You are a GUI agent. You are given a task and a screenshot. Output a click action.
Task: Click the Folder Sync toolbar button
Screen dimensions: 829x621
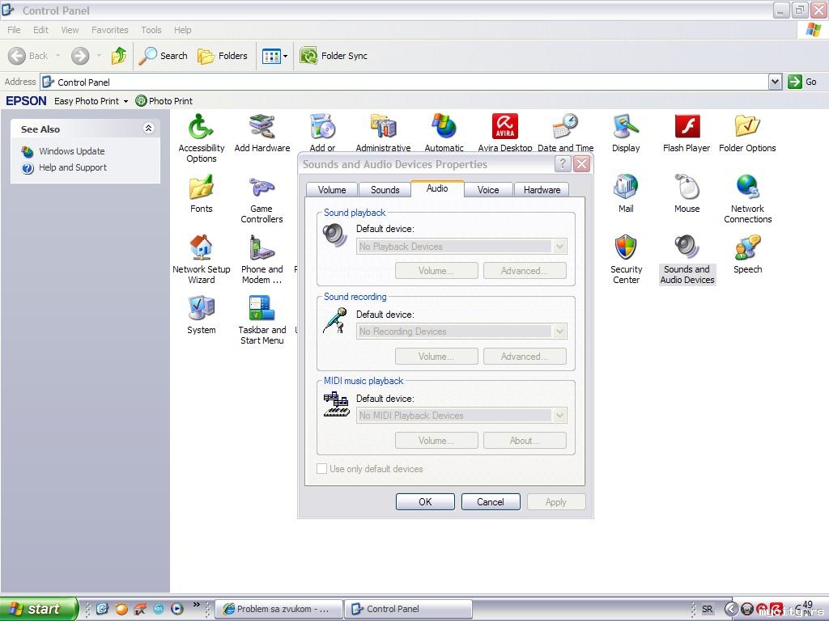333,56
